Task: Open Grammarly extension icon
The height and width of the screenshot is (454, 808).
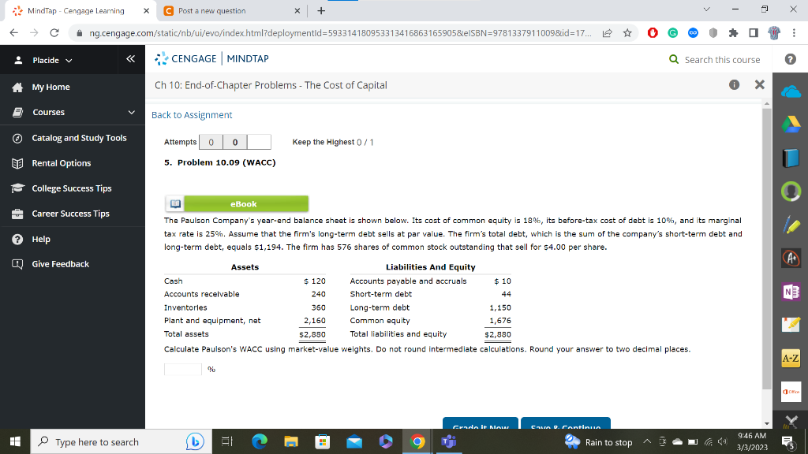Action: coord(672,33)
